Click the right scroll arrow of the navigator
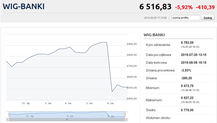The width and height of the screenshot is (217, 123). [126, 120]
